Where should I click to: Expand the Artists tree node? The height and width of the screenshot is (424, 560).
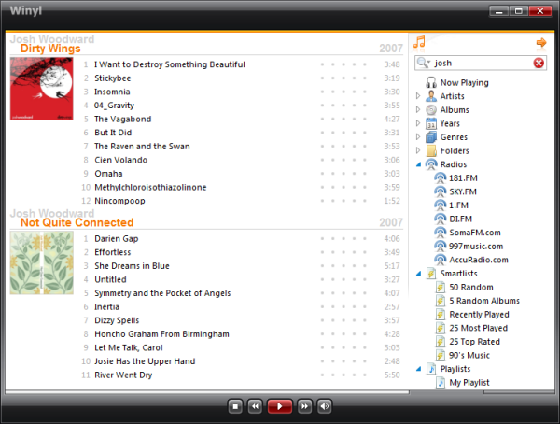coord(418,96)
